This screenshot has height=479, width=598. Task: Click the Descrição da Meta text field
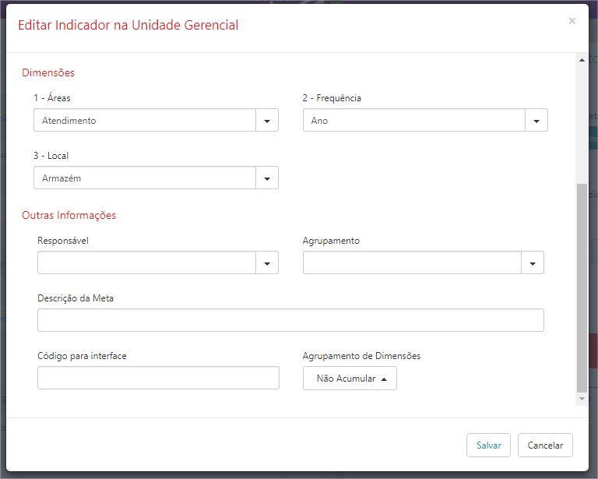(290, 320)
